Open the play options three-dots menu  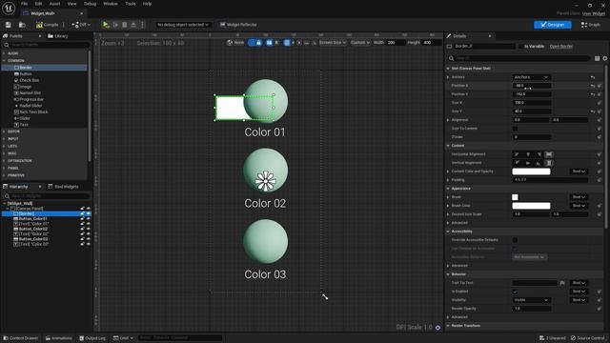tap(142, 25)
